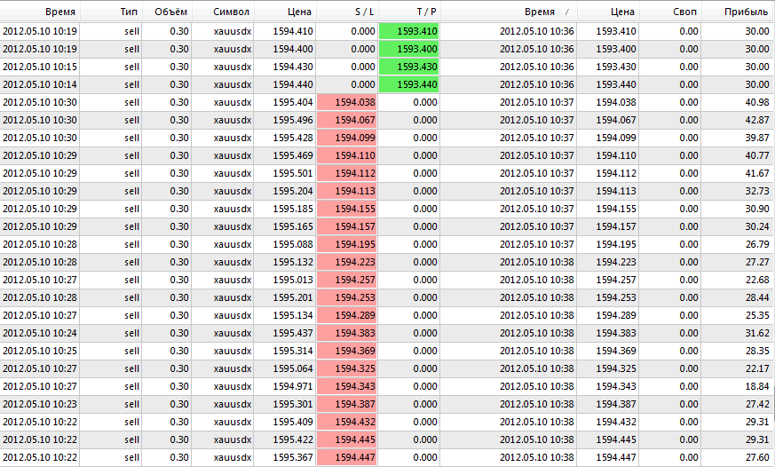The height and width of the screenshot is (467, 775).
Task: Select red S/L cell 1594.195
Action: click(346, 244)
